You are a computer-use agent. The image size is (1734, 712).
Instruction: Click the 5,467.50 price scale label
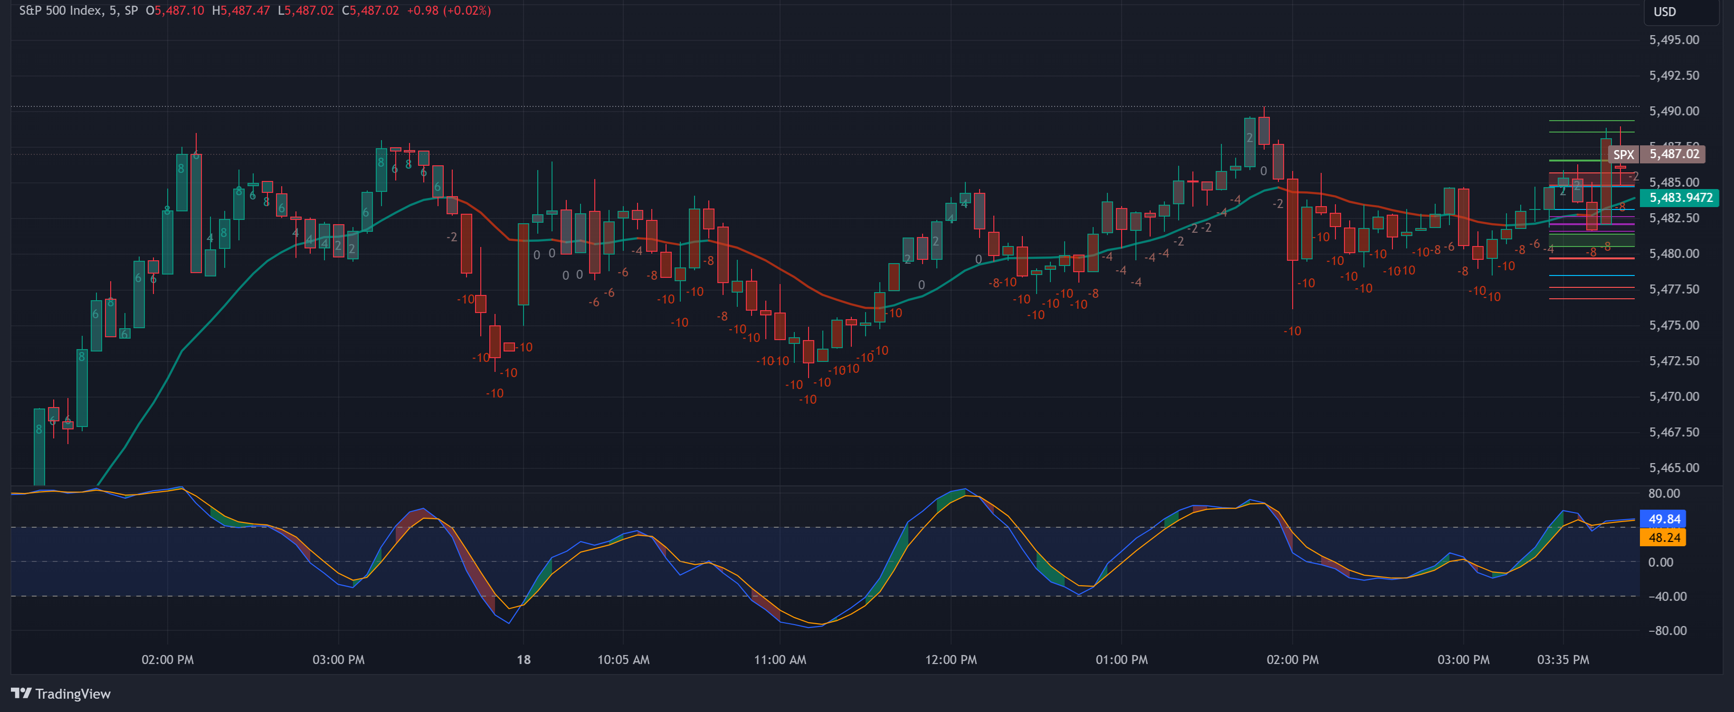(x=1673, y=432)
